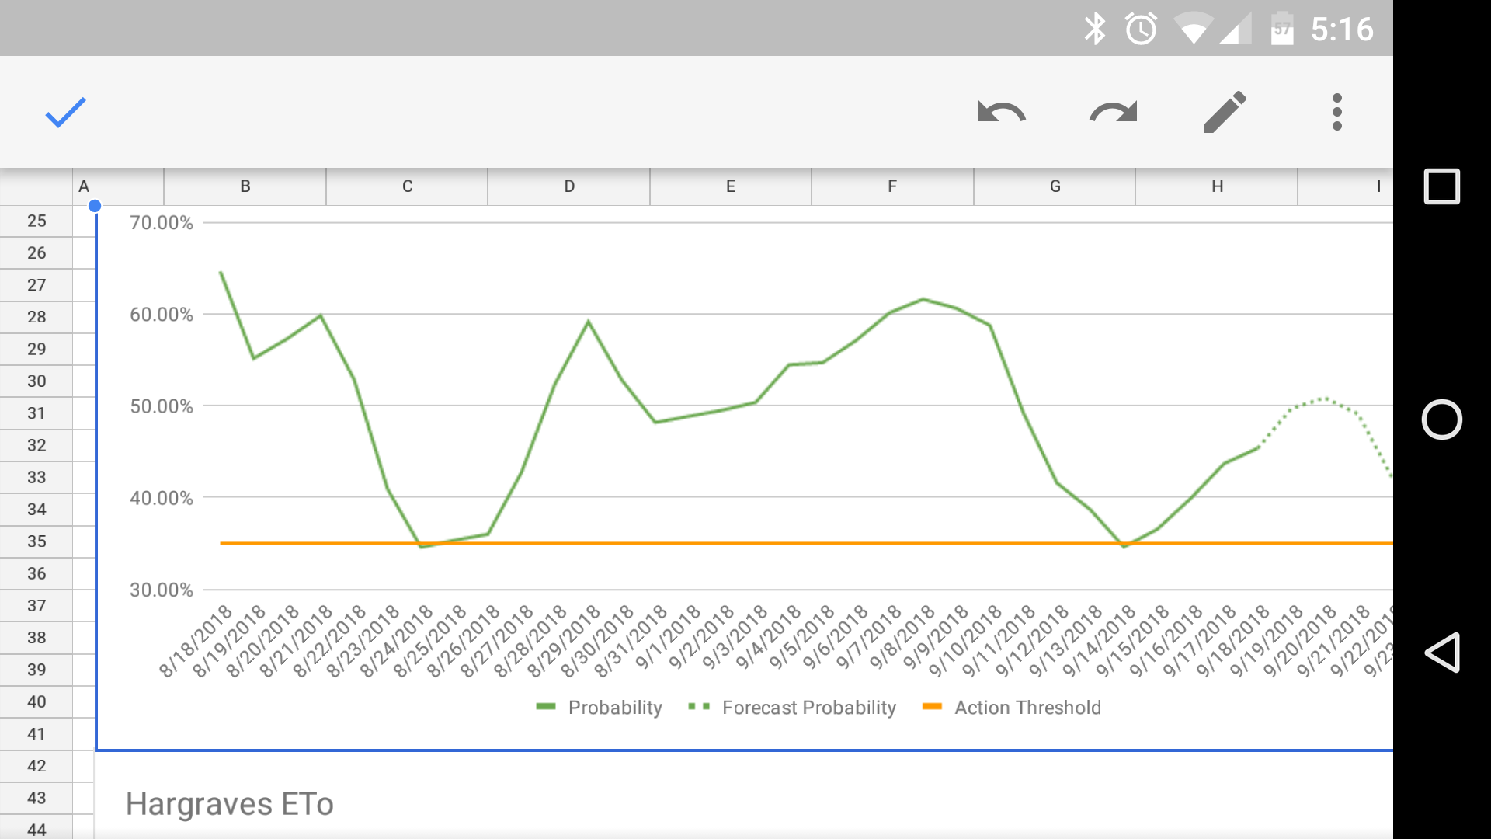Select column G header
Viewport: 1491px width, 839px height.
pos(1055,186)
